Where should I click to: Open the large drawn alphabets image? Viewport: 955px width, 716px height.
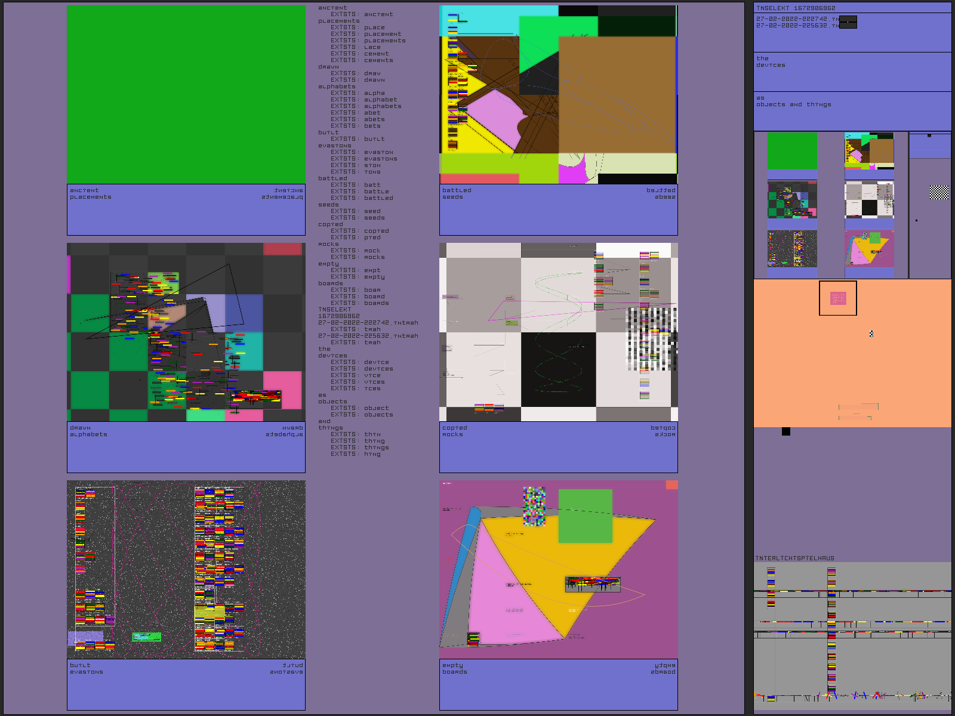coord(186,332)
